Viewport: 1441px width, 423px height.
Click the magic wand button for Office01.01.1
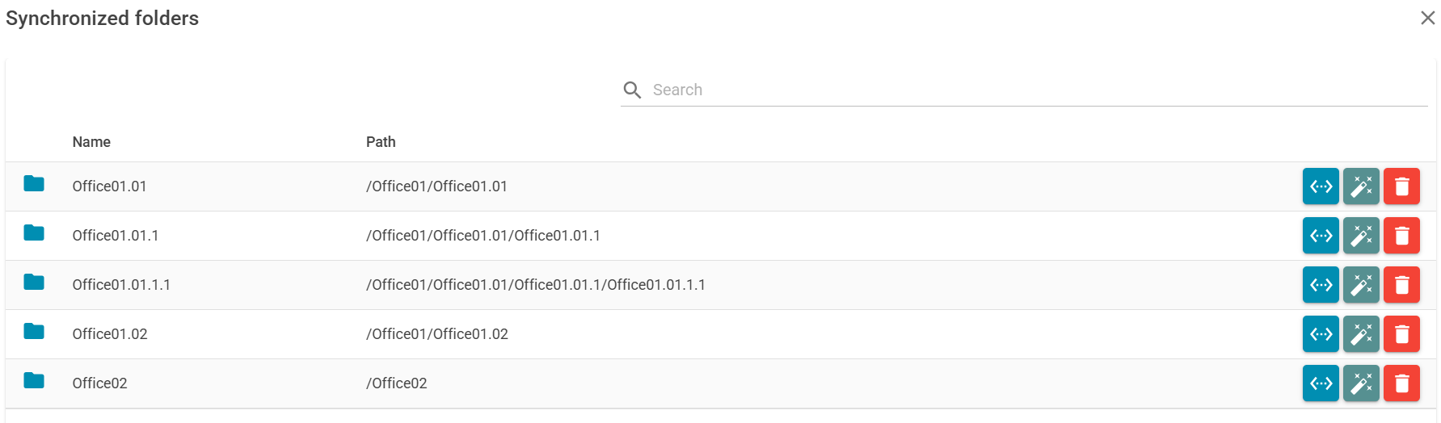point(1361,236)
